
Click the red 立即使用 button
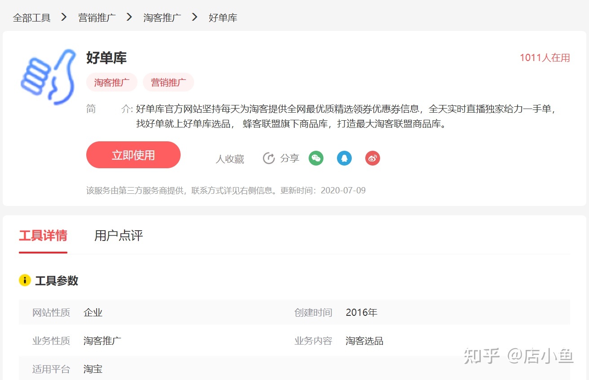(x=133, y=155)
